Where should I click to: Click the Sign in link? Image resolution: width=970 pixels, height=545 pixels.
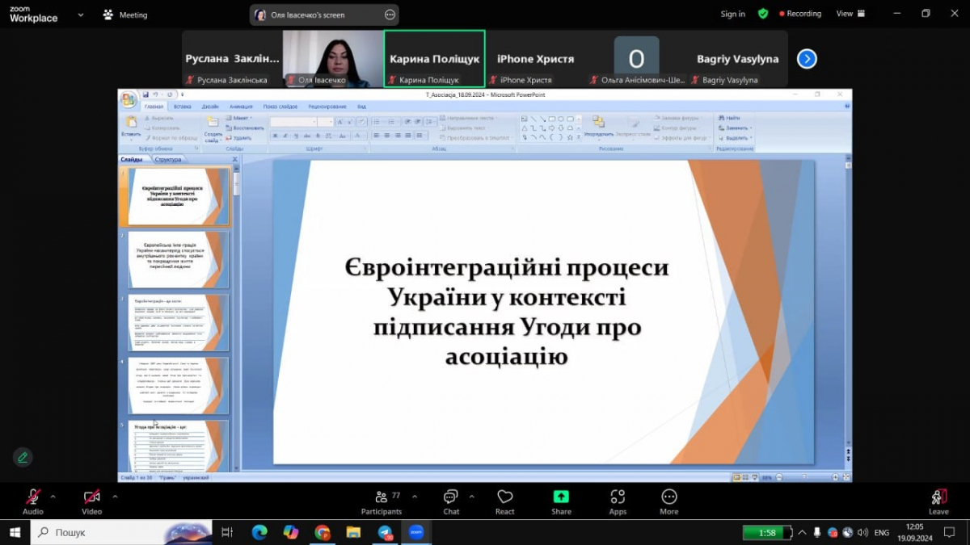click(x=732, y=14)
